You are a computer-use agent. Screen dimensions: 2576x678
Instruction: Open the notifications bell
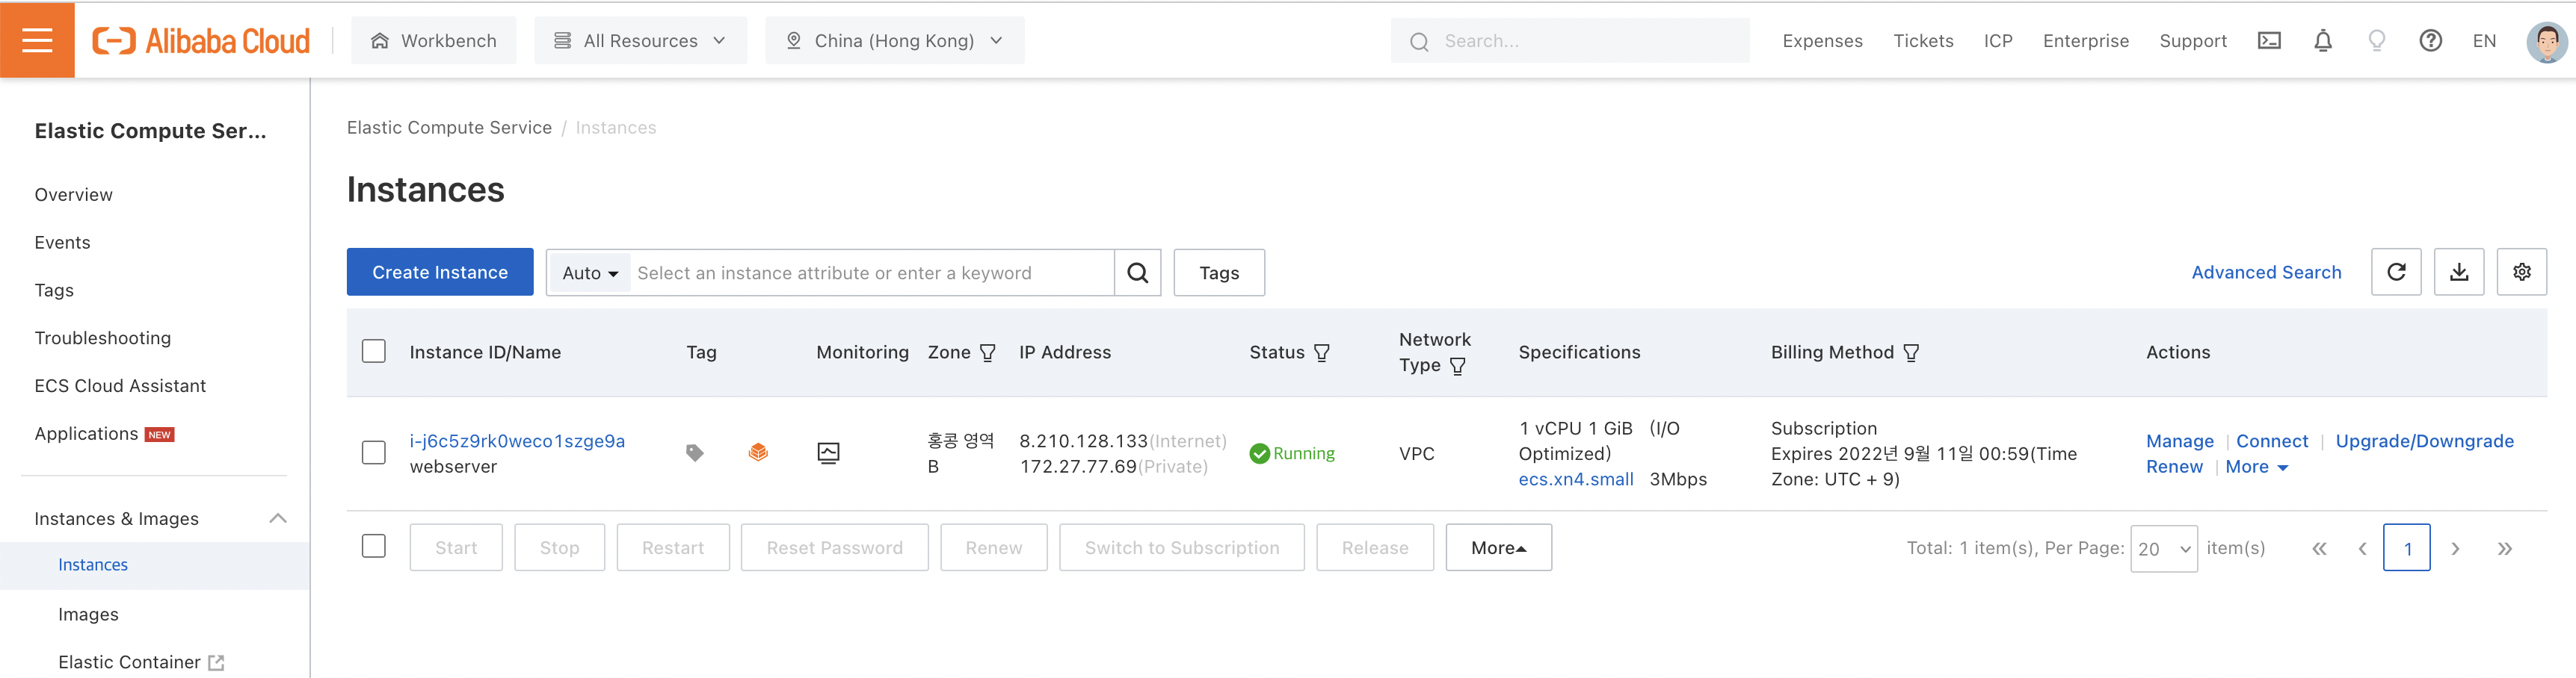pos(2323,41)
